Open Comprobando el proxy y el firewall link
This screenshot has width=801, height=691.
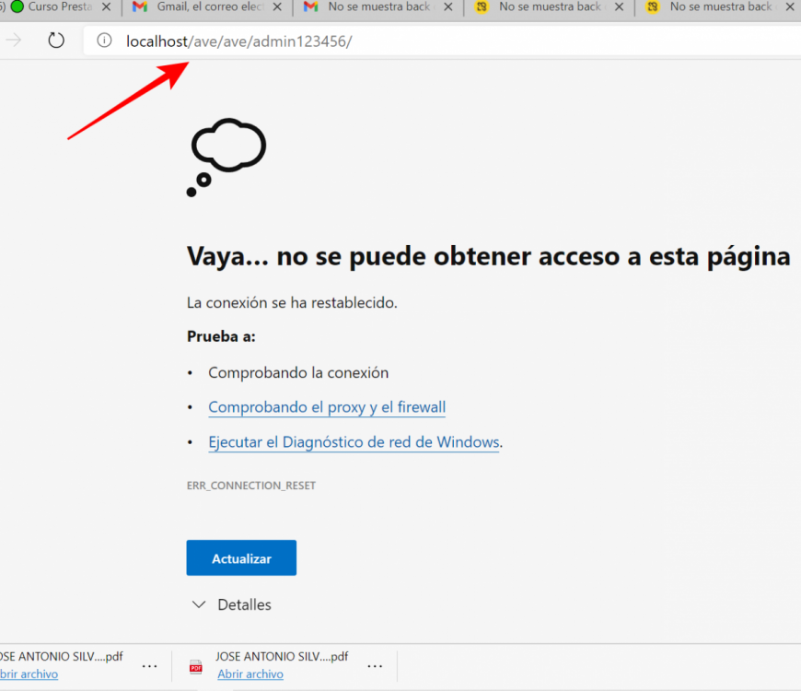coord(327,407)
